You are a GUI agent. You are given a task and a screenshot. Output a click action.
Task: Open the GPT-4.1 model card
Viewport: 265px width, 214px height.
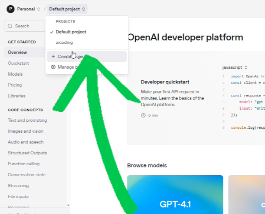coord(175,194)
